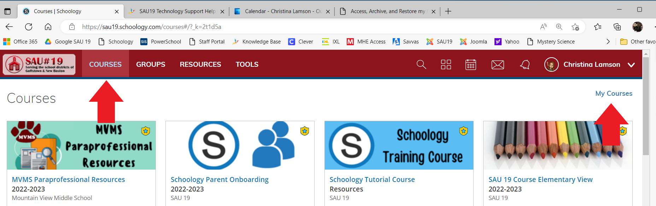This screenshot has width=656, height=206.
Task: Click MVMS Paraprofessional Resources course thumbnail
Action: pyautogui.click(x=81, y=145)
